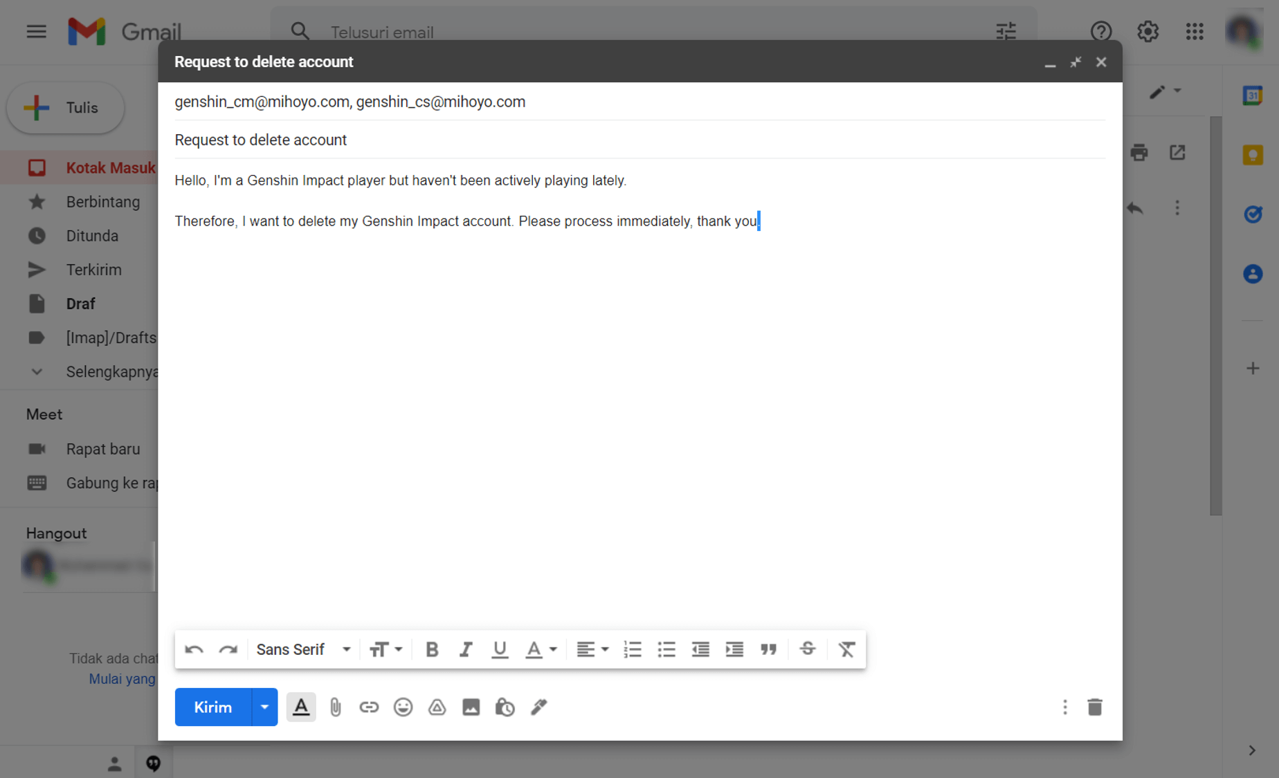Image resolution: width=1279 pixels, height=778 pixels.
Task: Start a Rapat baru meeting
Action: pos(80,449)
